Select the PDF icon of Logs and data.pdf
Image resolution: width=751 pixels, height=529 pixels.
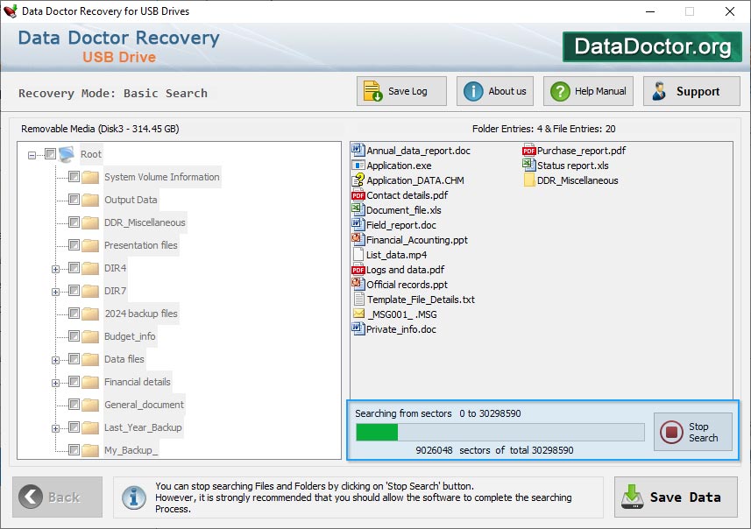point(358,270)
